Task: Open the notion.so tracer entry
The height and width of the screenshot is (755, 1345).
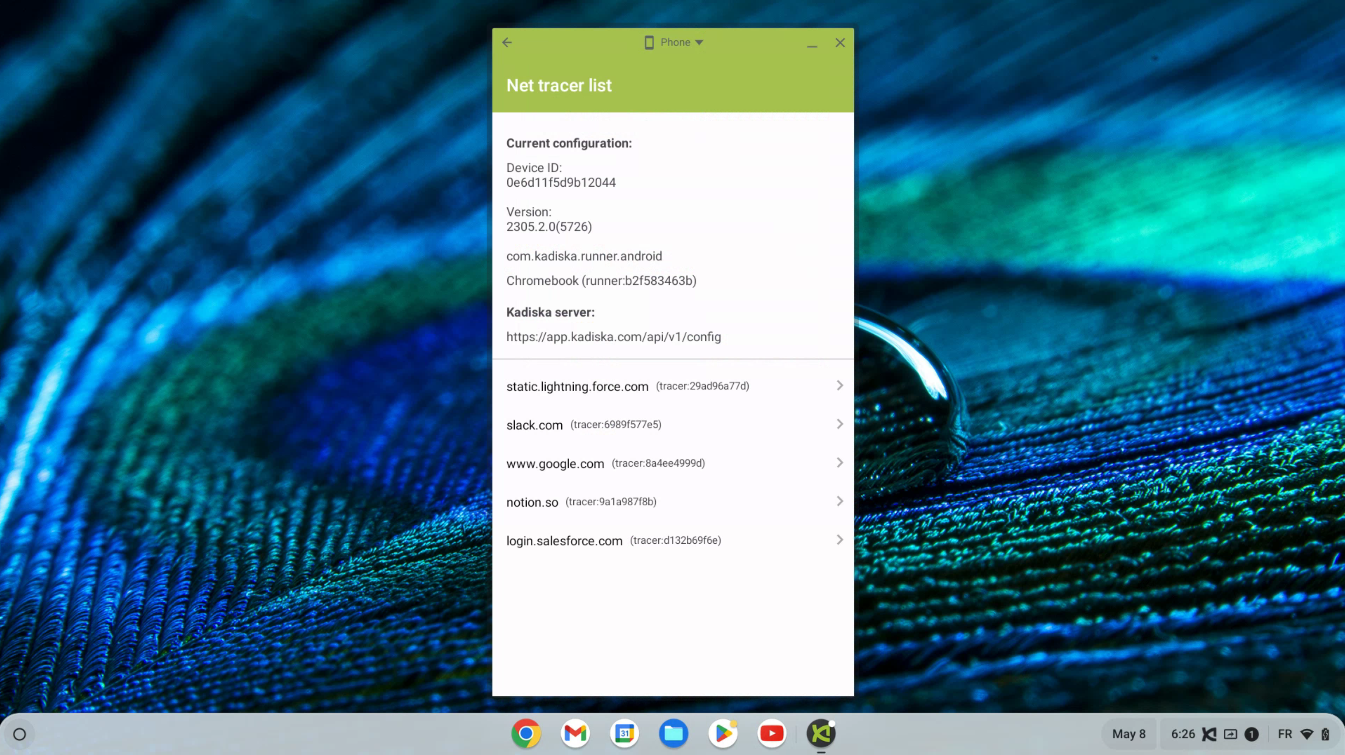Action: 673,502
